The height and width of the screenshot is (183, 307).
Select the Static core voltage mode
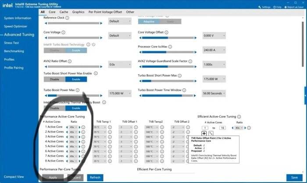click(170, 22)
